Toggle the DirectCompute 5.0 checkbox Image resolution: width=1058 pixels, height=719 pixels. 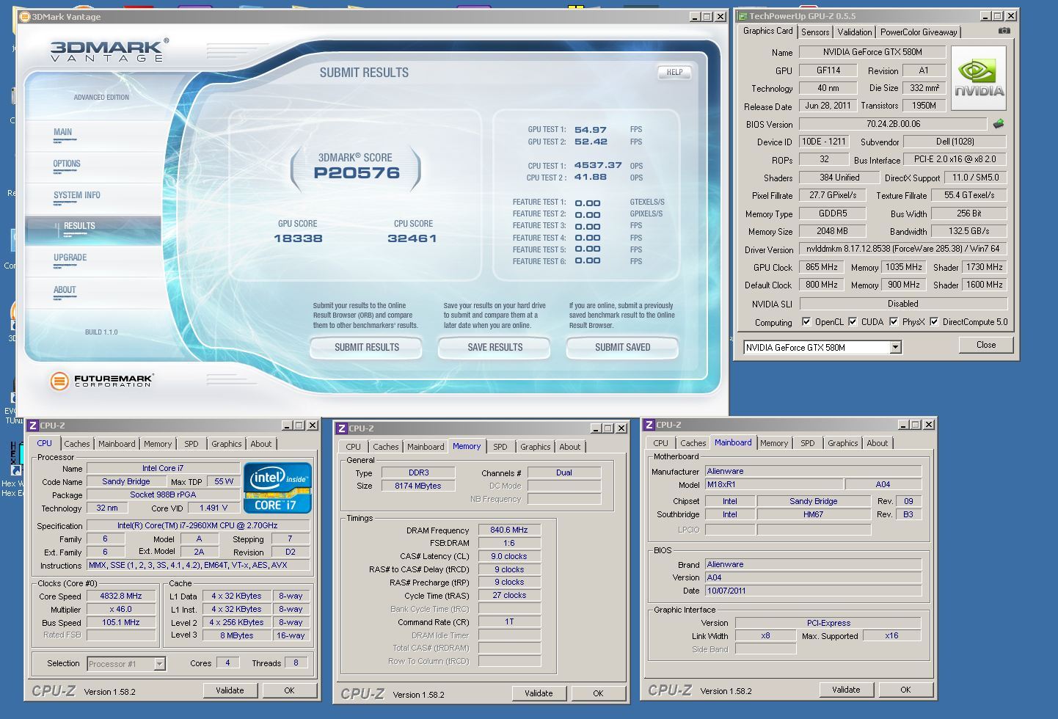tap(934, 321)
